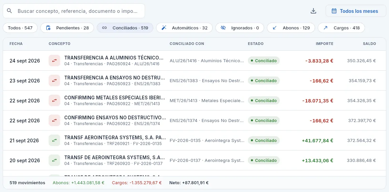The height and width of the screenshot is (192, 389).
Task: Click the -3.833,28 € amount
Action: click(x=319, y=61)
